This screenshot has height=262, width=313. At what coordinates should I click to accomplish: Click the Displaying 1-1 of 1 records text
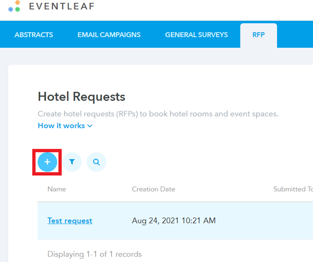click(x=94, y=254)
